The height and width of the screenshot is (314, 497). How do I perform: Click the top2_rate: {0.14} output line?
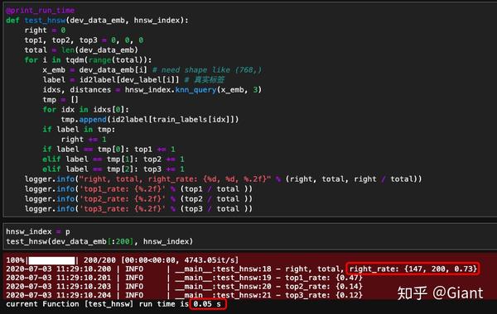point(324,287)
